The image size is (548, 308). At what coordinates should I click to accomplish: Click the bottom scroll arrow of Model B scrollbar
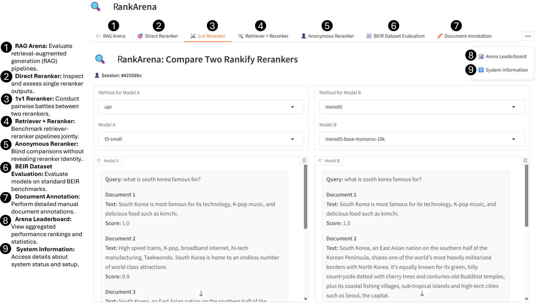(526, 299)
